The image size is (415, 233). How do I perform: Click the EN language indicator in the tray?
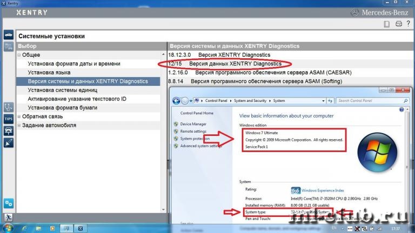pos(334,228)
